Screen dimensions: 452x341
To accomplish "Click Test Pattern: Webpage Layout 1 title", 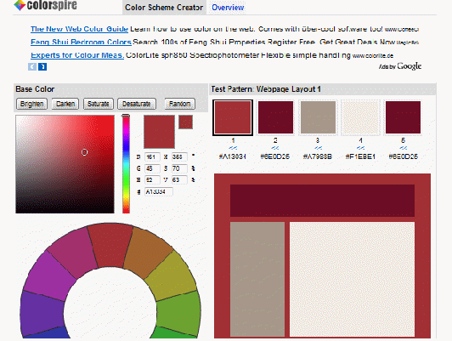I will (x=266, y=89).
